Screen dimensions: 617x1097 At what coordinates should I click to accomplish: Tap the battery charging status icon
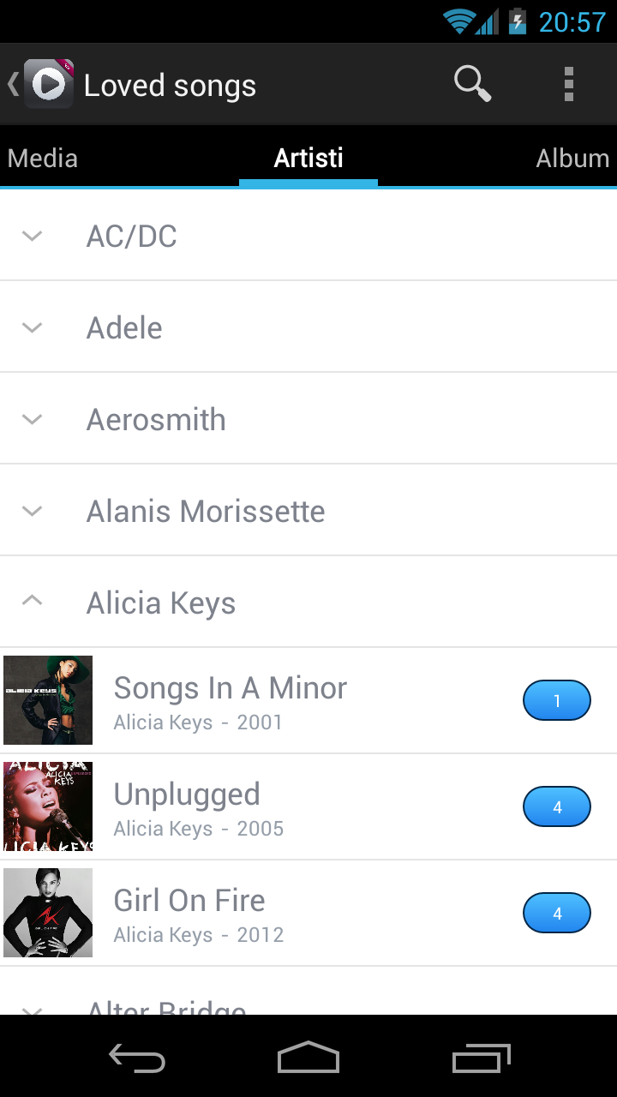(517, 21)
